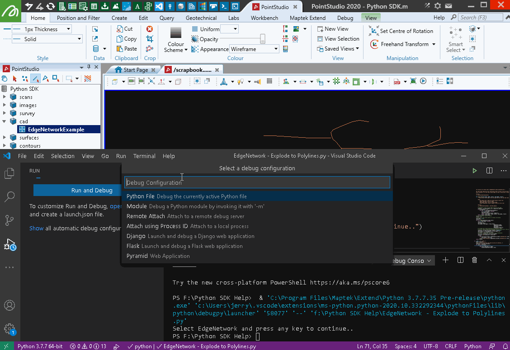Toggle the polygon selection mode in explorer toolbar
This screenshot has width=510, height=350.
[46, 79]
